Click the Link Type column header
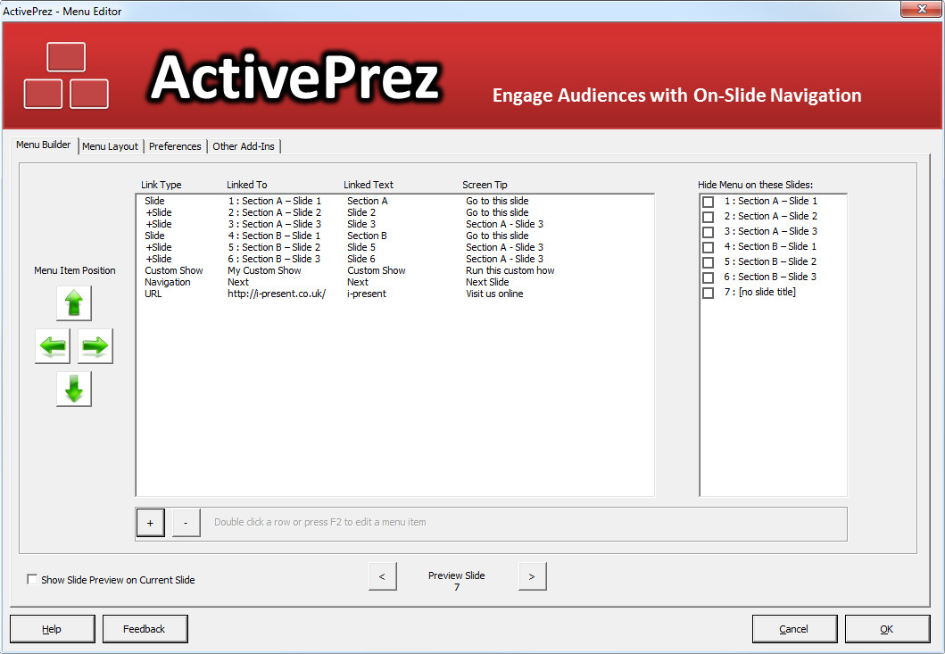 161,185
